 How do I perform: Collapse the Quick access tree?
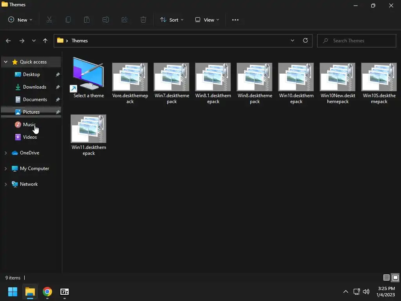tap(5, 62)
